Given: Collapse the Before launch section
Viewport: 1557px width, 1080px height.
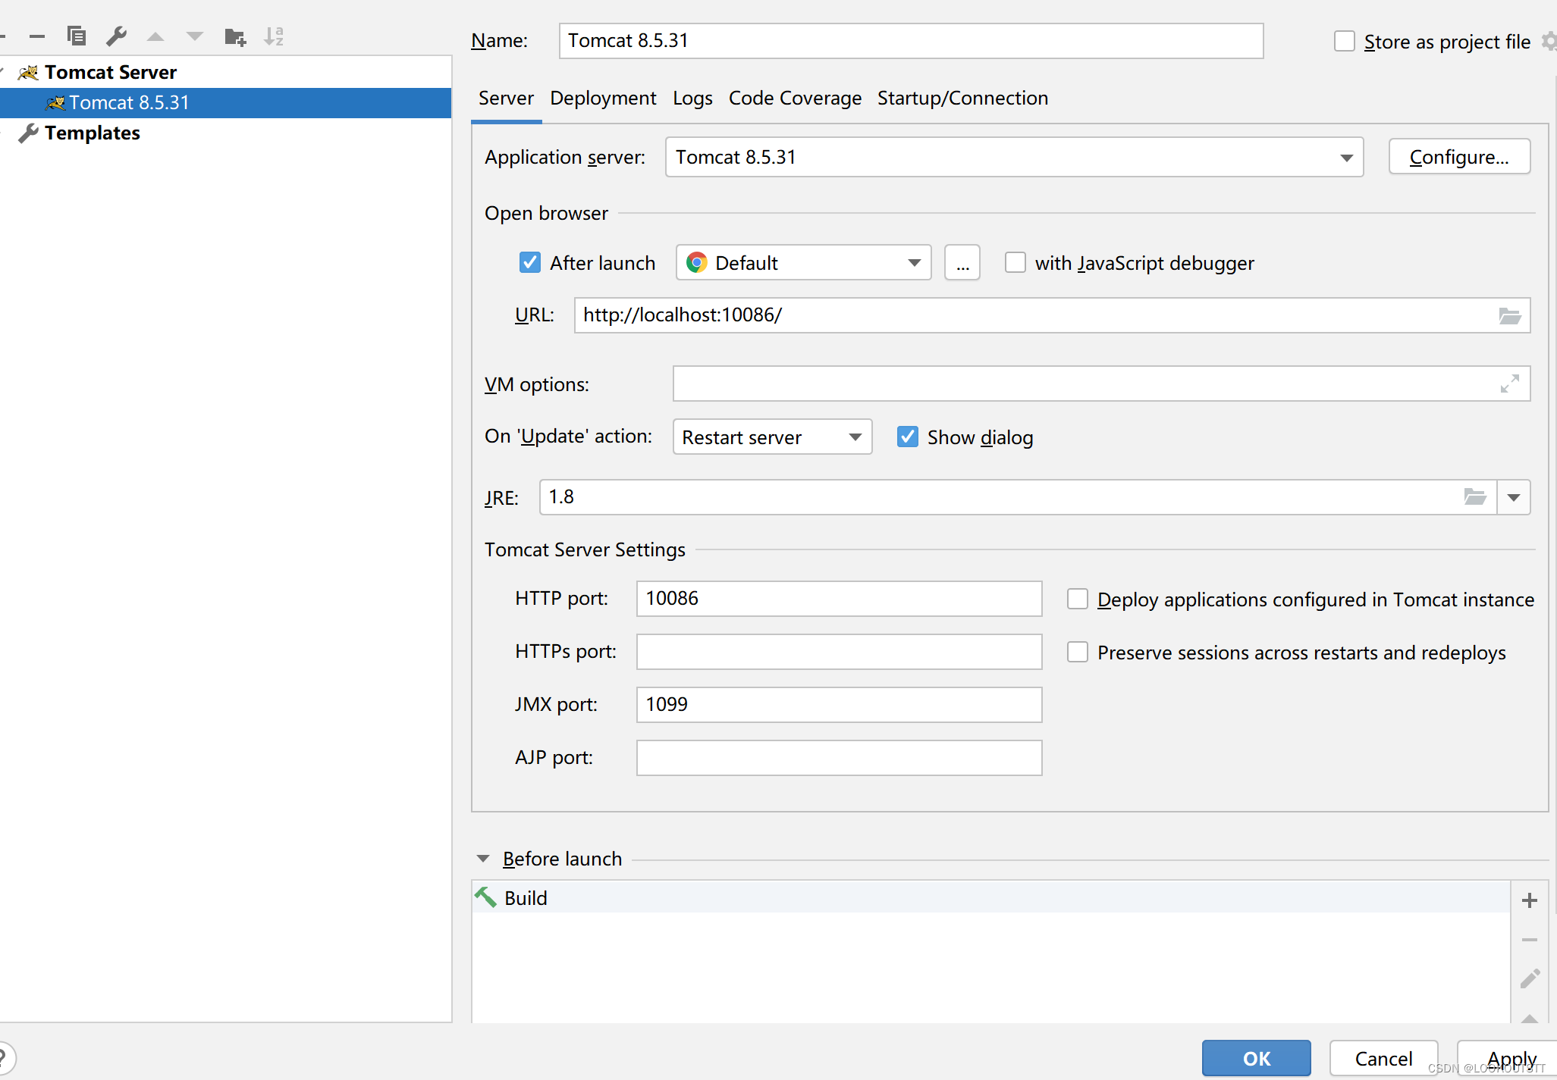Looking at the screenshot, I should (483, 859).
